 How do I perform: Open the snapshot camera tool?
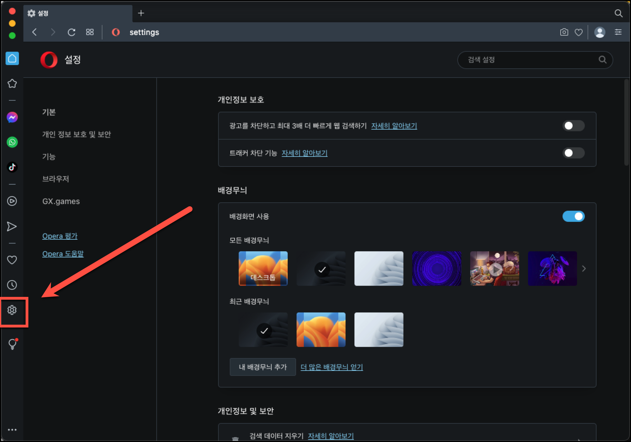(564, 32)
